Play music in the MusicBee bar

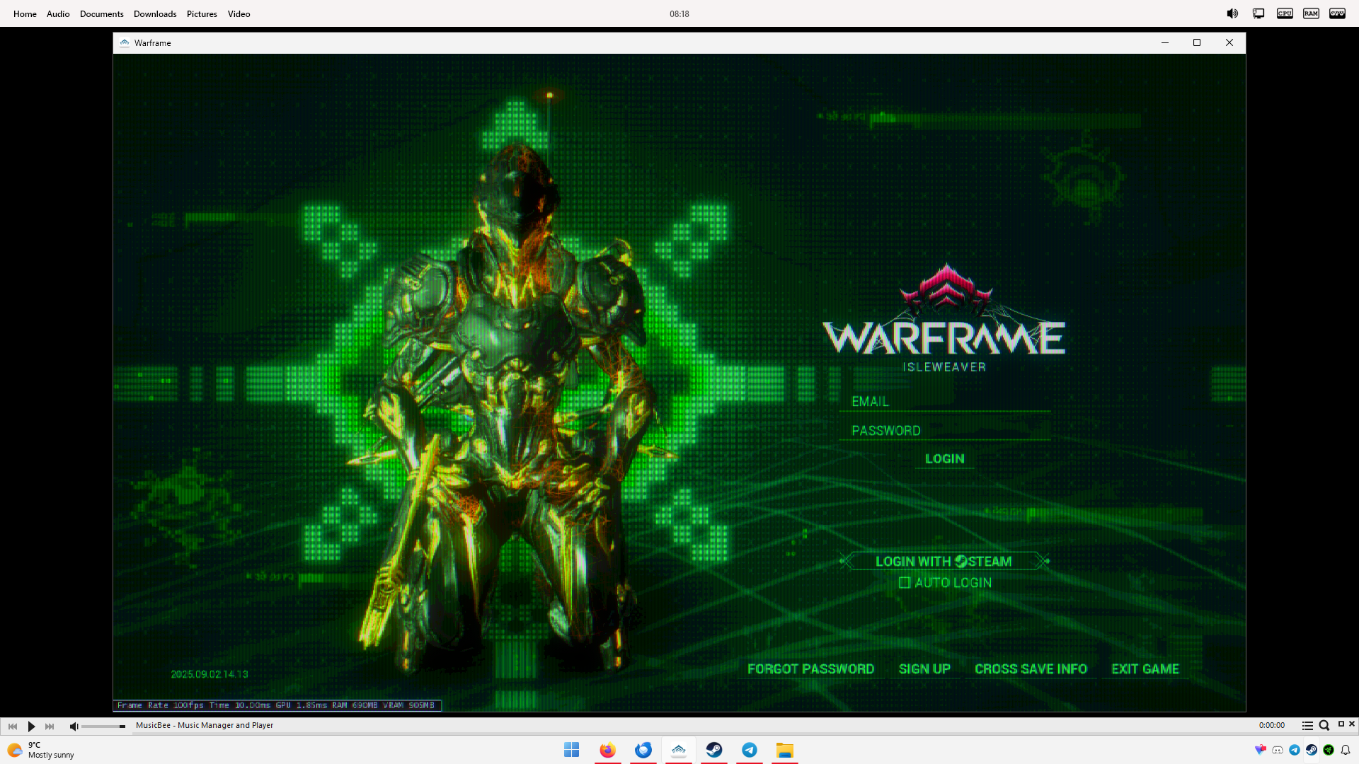click(x=31, y=726)
